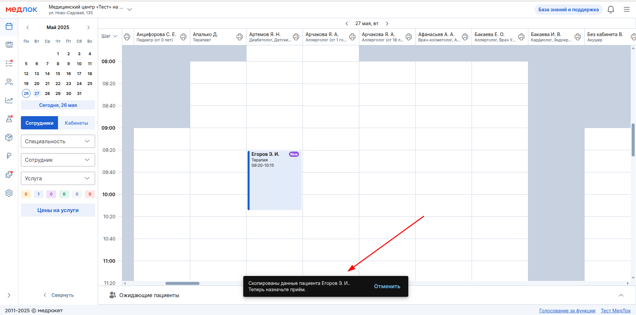Toggle the purple status counter filter
Screen dimensions: 636x315
[x=51, y=194]
